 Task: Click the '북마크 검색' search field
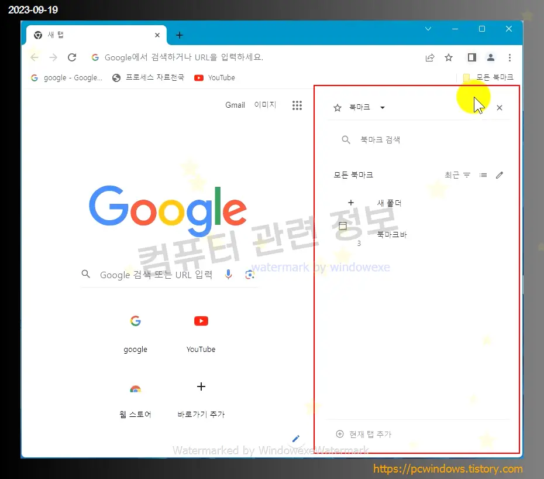[419, 139]
